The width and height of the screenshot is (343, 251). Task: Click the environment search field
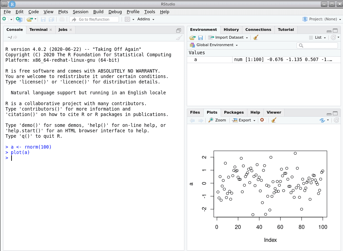[317, 45]
